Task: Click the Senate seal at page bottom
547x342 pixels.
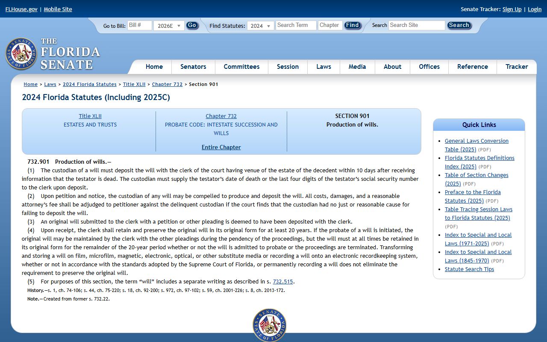Action: click(269, 325)
